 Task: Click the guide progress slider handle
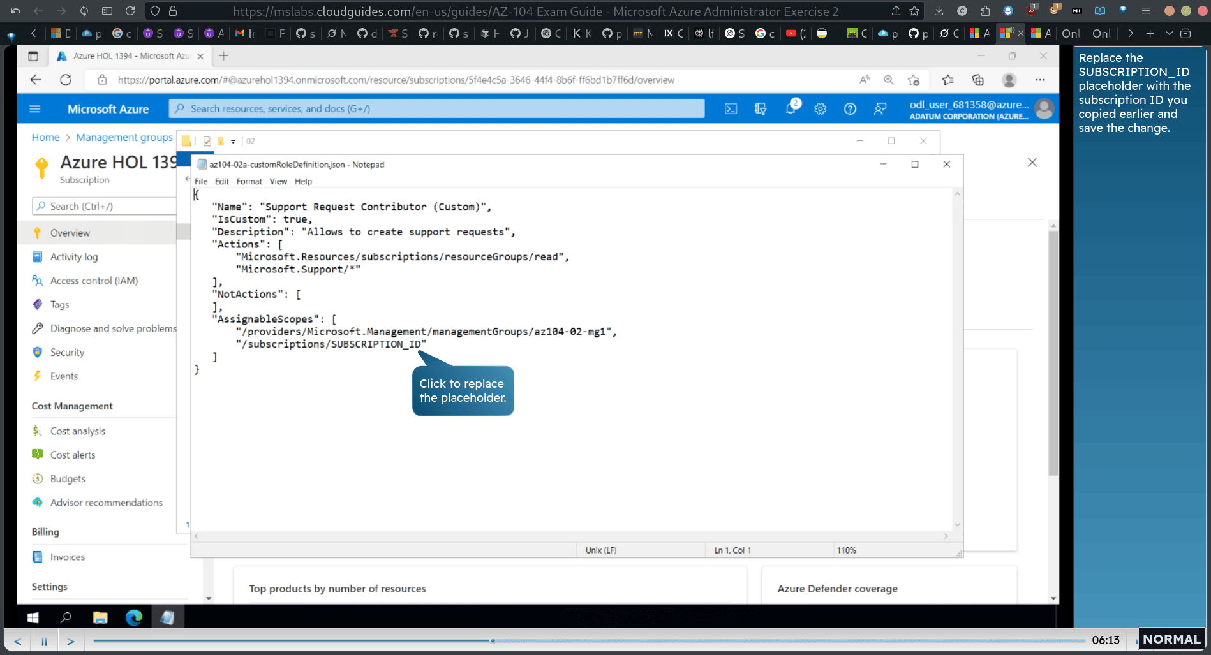point(493,640)
